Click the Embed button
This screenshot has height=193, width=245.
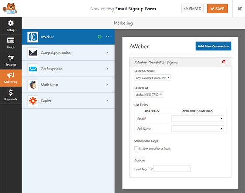tap(193, 9)
